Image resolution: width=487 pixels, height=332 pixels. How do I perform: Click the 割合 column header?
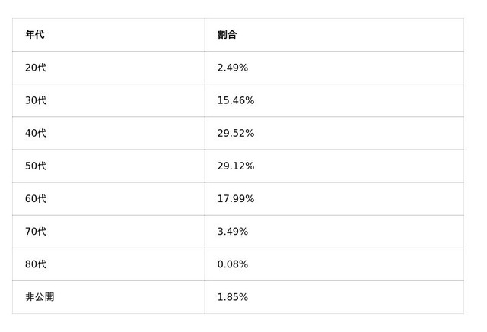click(227, 35)
